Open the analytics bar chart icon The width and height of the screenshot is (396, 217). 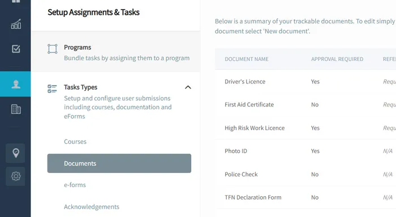[x=16, y=24]
